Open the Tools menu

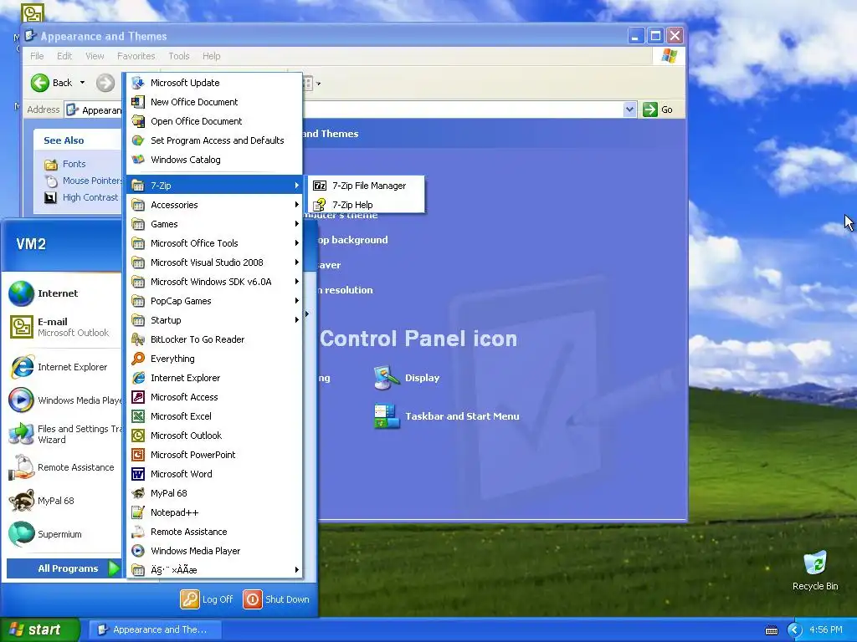point(179,56)
